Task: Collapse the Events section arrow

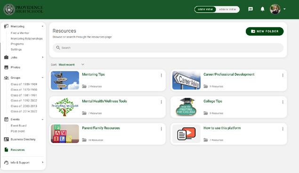Action: click(42, 119)
